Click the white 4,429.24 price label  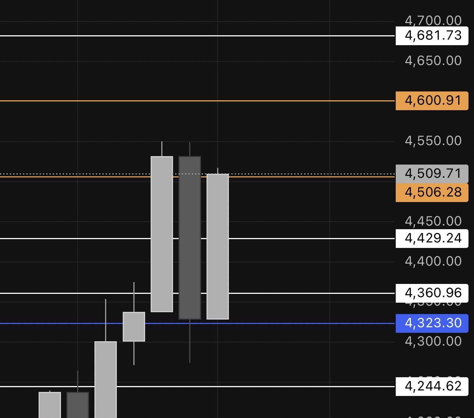click(x=432, y=238)
